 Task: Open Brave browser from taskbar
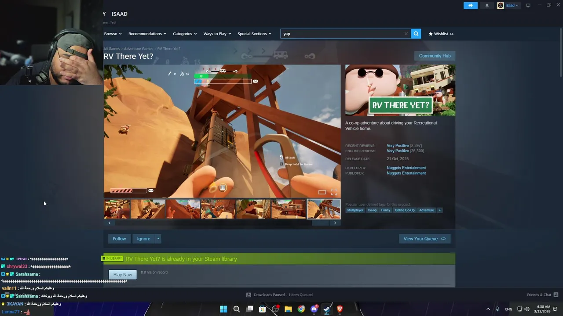340,309
